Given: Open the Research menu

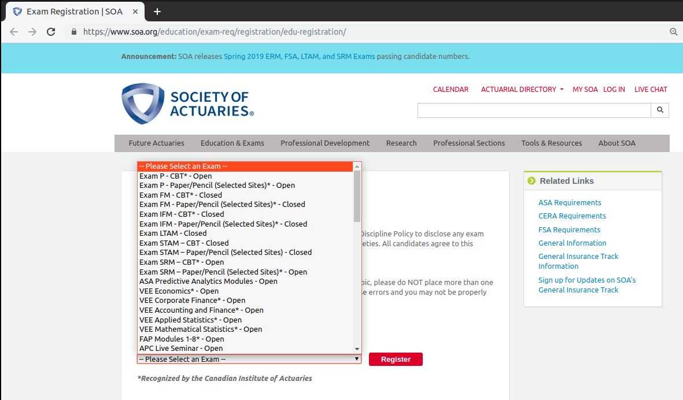Looking at the screenshot, I should pyautogui.click(x=401, y=143).
